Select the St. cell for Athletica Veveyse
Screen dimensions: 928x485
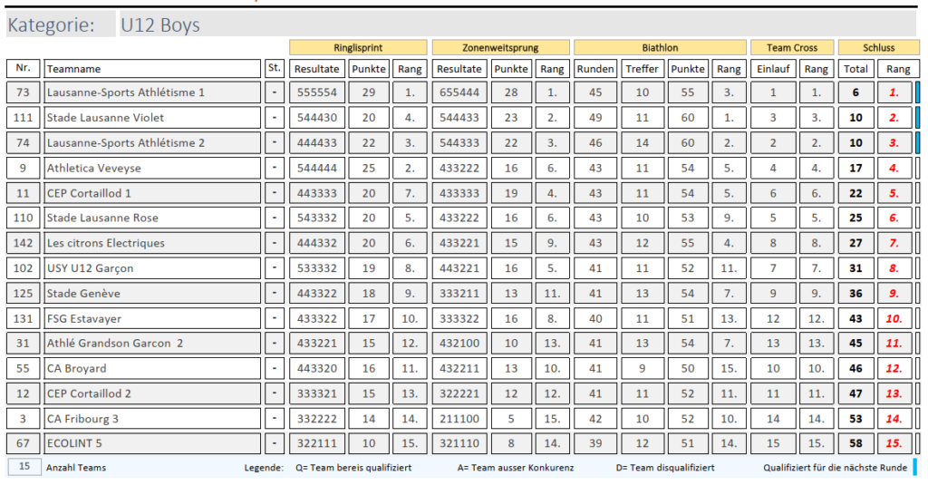[275, 168]
